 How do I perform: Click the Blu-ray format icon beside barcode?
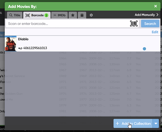pyautogui.click(x=20, y=48)
